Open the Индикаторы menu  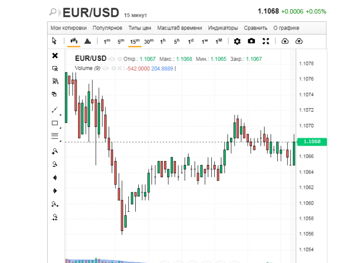(x=222, y=28)
